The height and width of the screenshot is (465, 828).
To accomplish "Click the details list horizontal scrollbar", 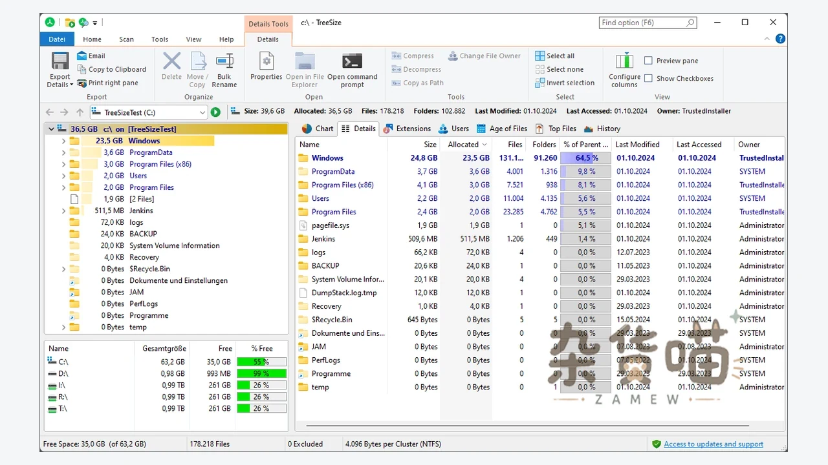I will click(528, 426).
